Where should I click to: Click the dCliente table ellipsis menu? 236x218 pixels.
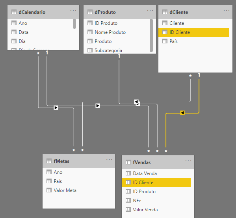227,11
